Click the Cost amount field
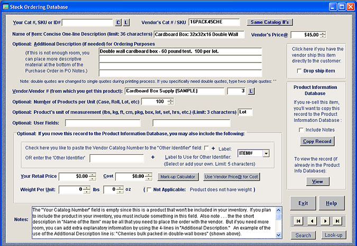357x246 pixels. pyautogui.click(x=131, y=177)
